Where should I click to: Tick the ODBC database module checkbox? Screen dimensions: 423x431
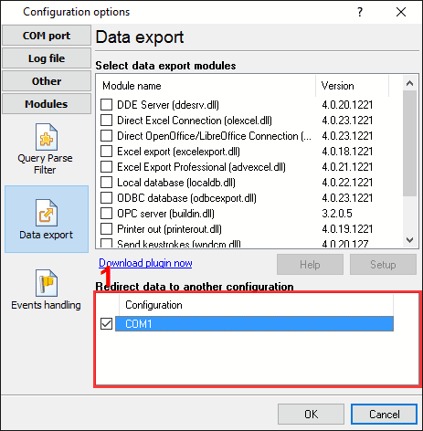click(106, 198)
